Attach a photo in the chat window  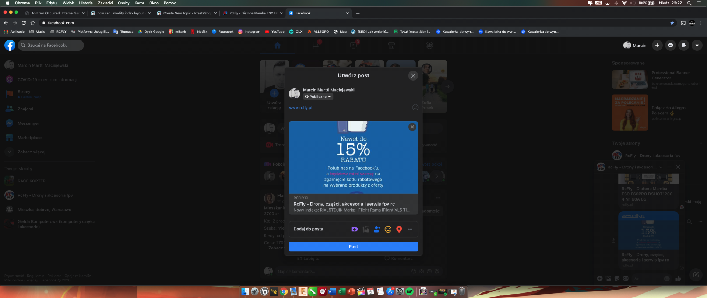608,279
